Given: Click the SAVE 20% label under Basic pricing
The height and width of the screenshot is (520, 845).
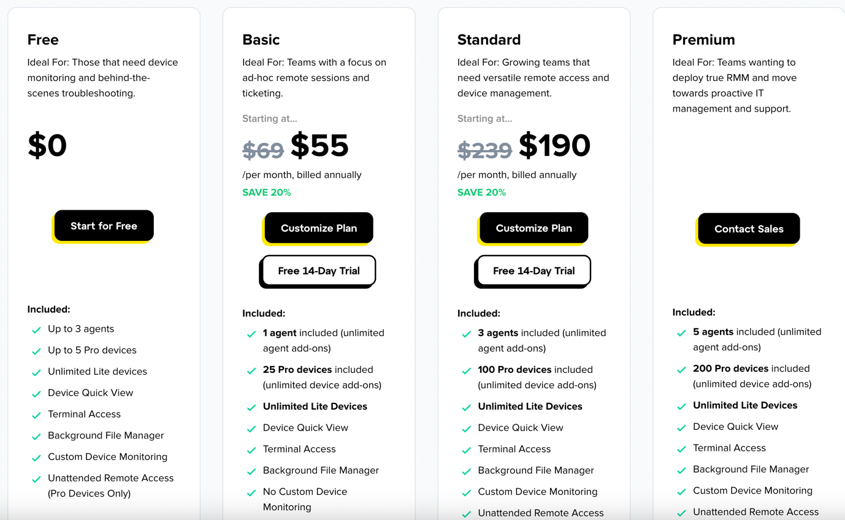Looking at the screenshot, I should [267, 192].
